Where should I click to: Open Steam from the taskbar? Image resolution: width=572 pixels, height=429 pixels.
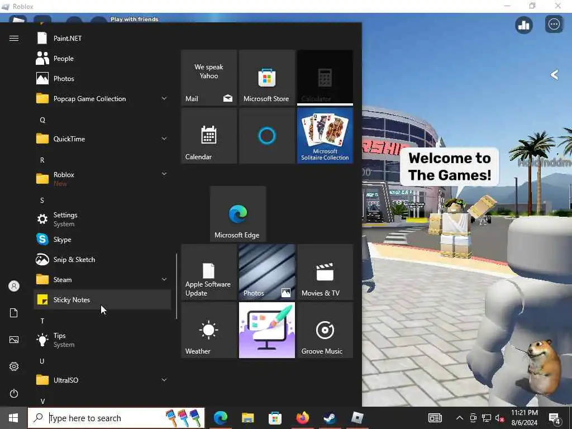coord(330,418)
